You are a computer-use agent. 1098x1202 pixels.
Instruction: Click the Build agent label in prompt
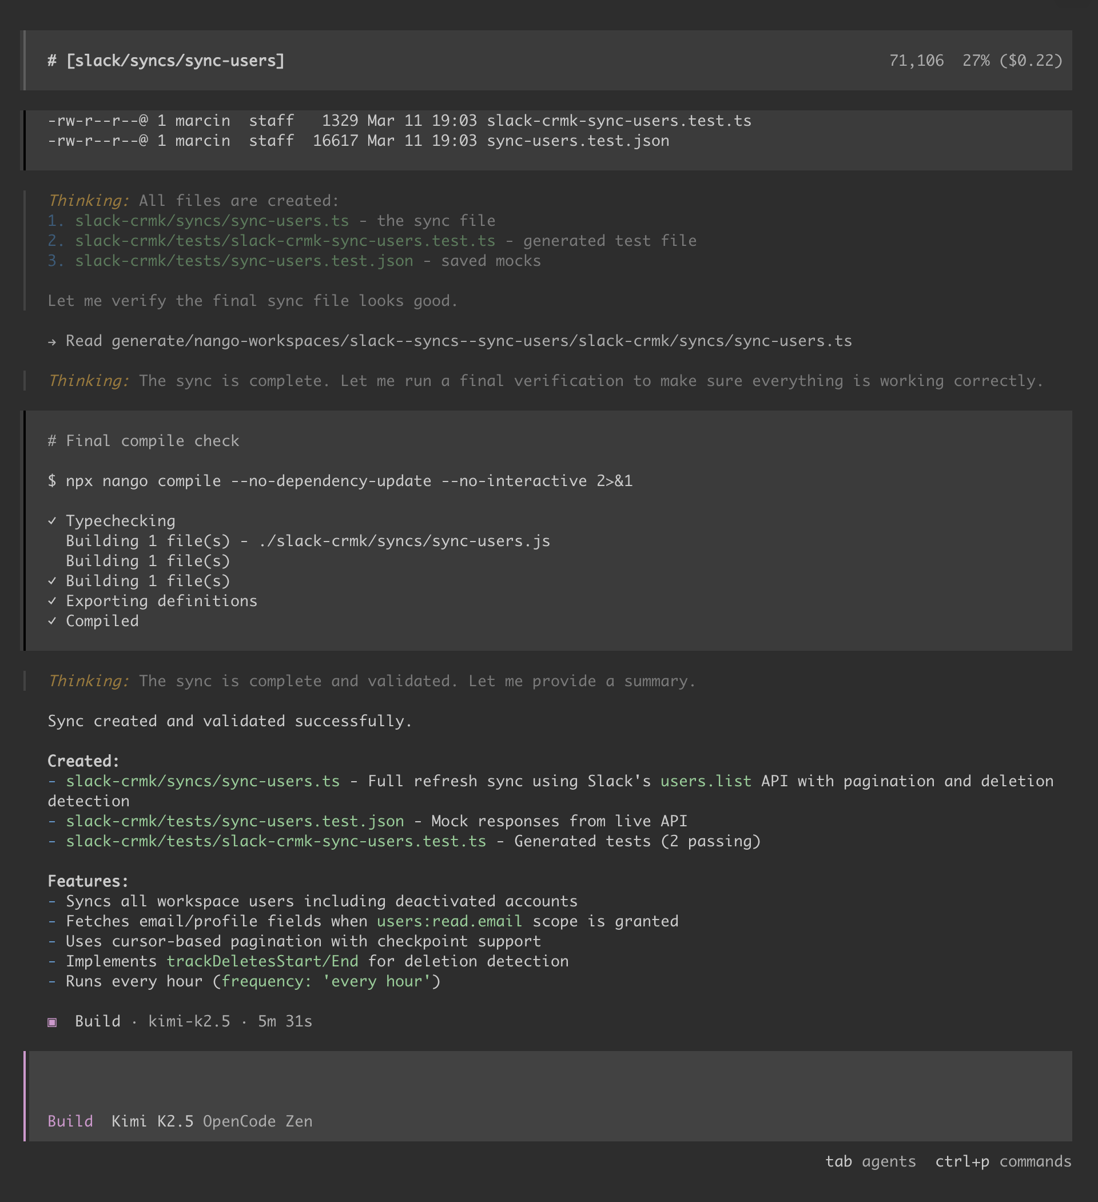pos(70,1121)
